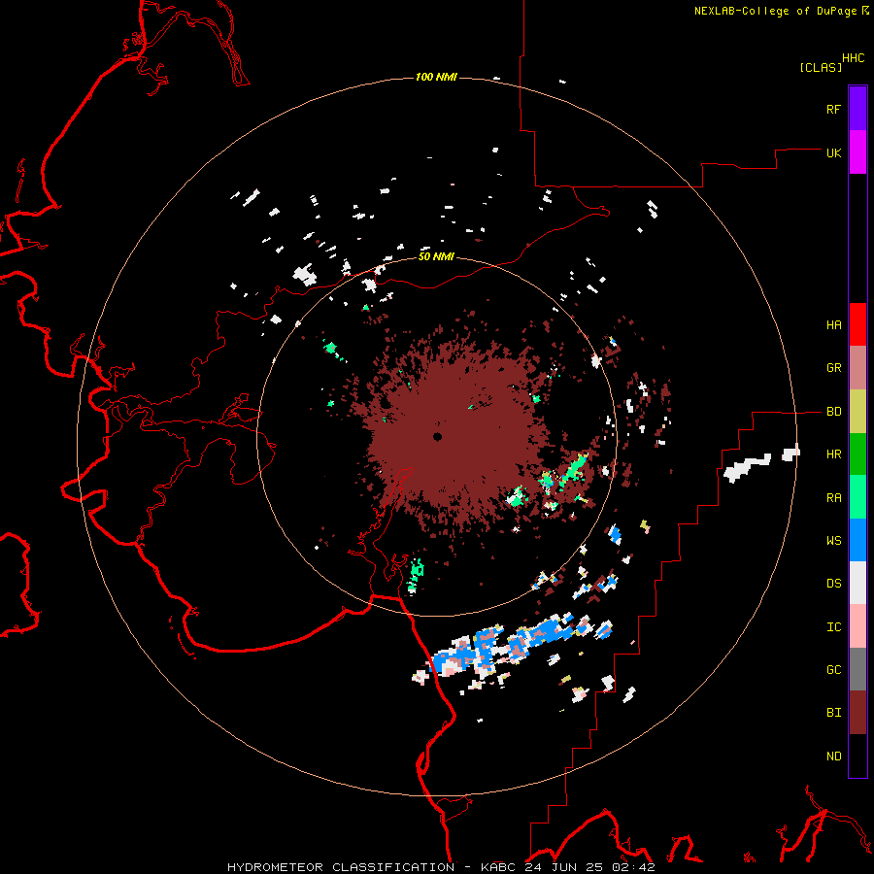Click the DS legend label
The height and width of the screenshot is (874, 874).
833,584
